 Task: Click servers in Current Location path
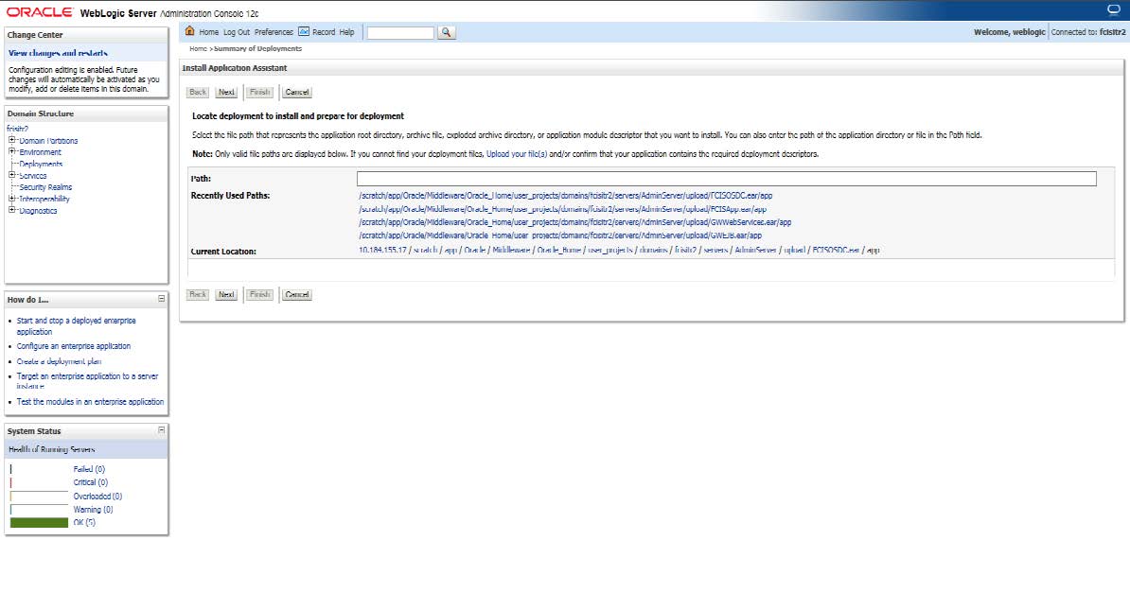[x=715, y=250]
